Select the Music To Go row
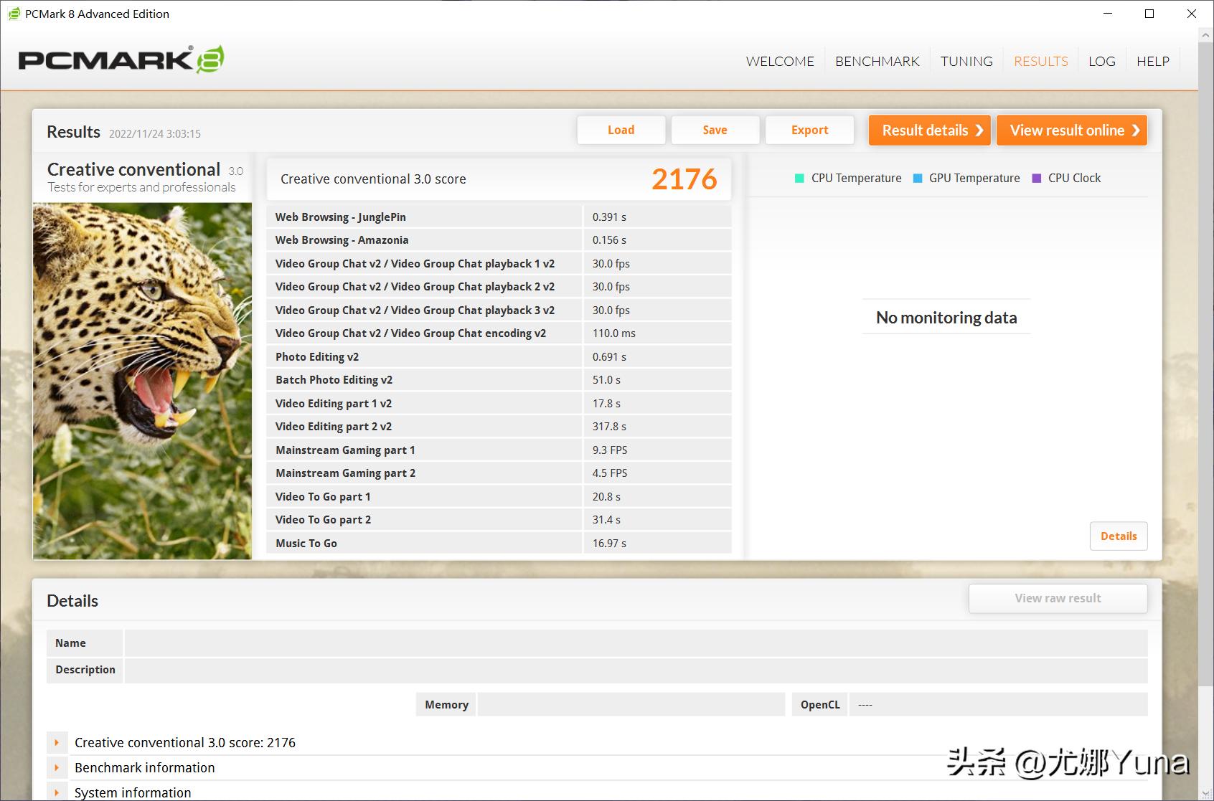The height and width of the screenshot is (801, 1214). [499, 543]
